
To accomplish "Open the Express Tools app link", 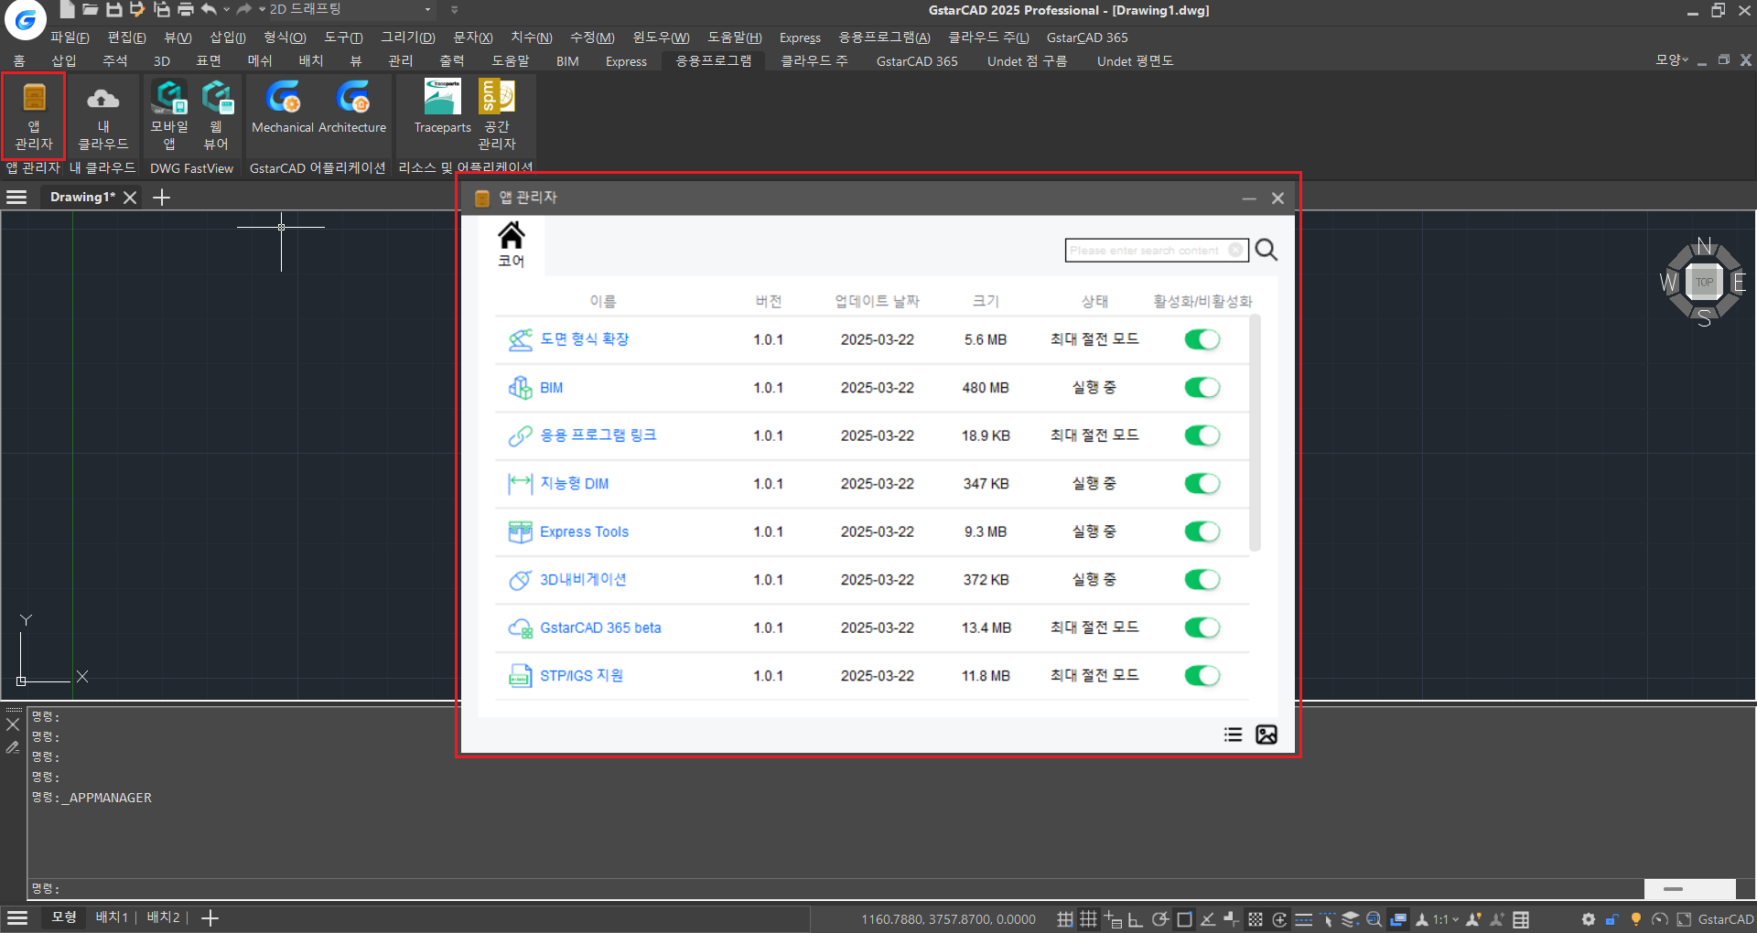I will click(584, 531).
